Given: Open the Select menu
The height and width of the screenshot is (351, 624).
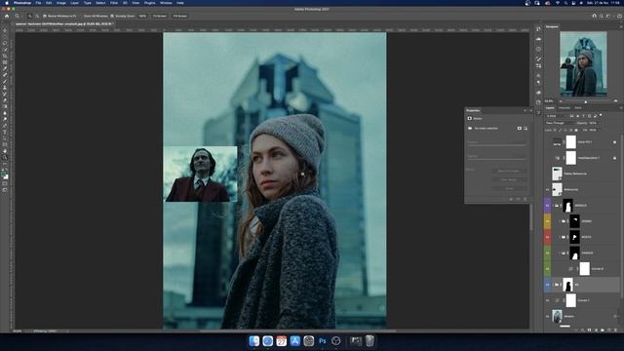Looking at the screenshot, I should pos(100,3).
